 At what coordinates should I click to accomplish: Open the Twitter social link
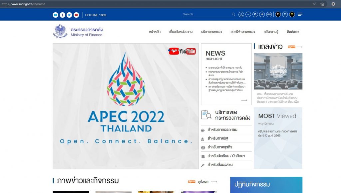pos(69,15)
